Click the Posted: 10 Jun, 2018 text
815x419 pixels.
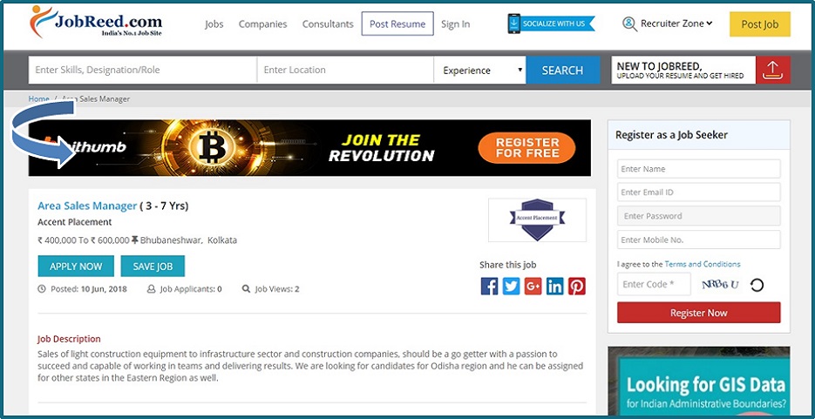88,288
